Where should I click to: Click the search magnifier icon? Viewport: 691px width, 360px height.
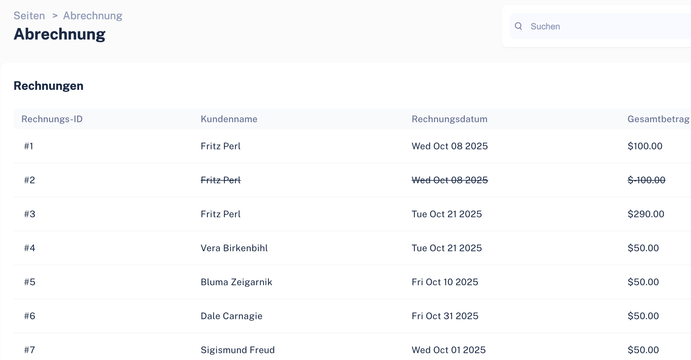click(x=518, y=26)
